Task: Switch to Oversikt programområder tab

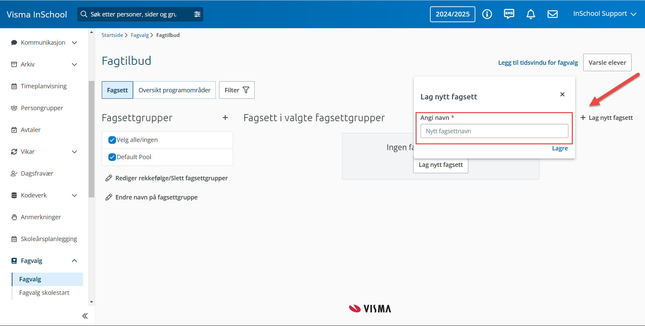Action: click(x=174, y=90)
